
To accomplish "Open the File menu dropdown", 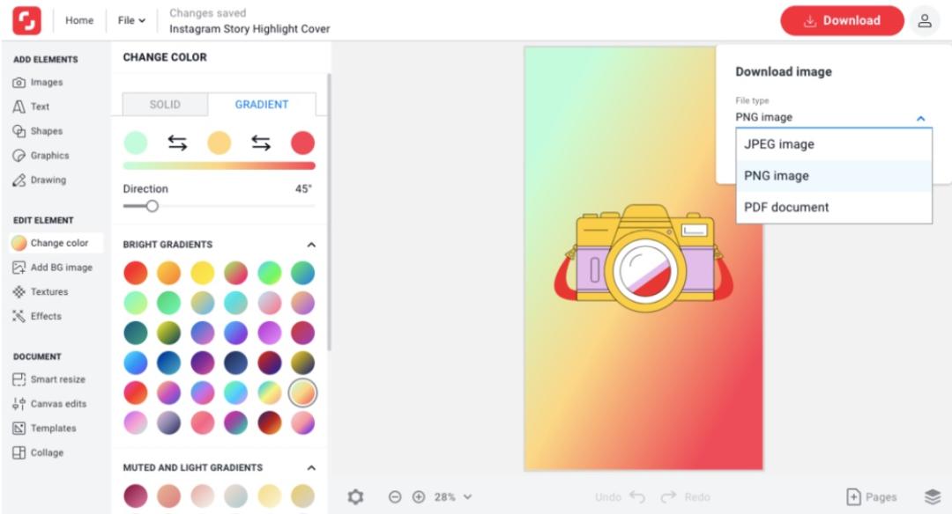I will pyautogui.click(x=131, y=20).
